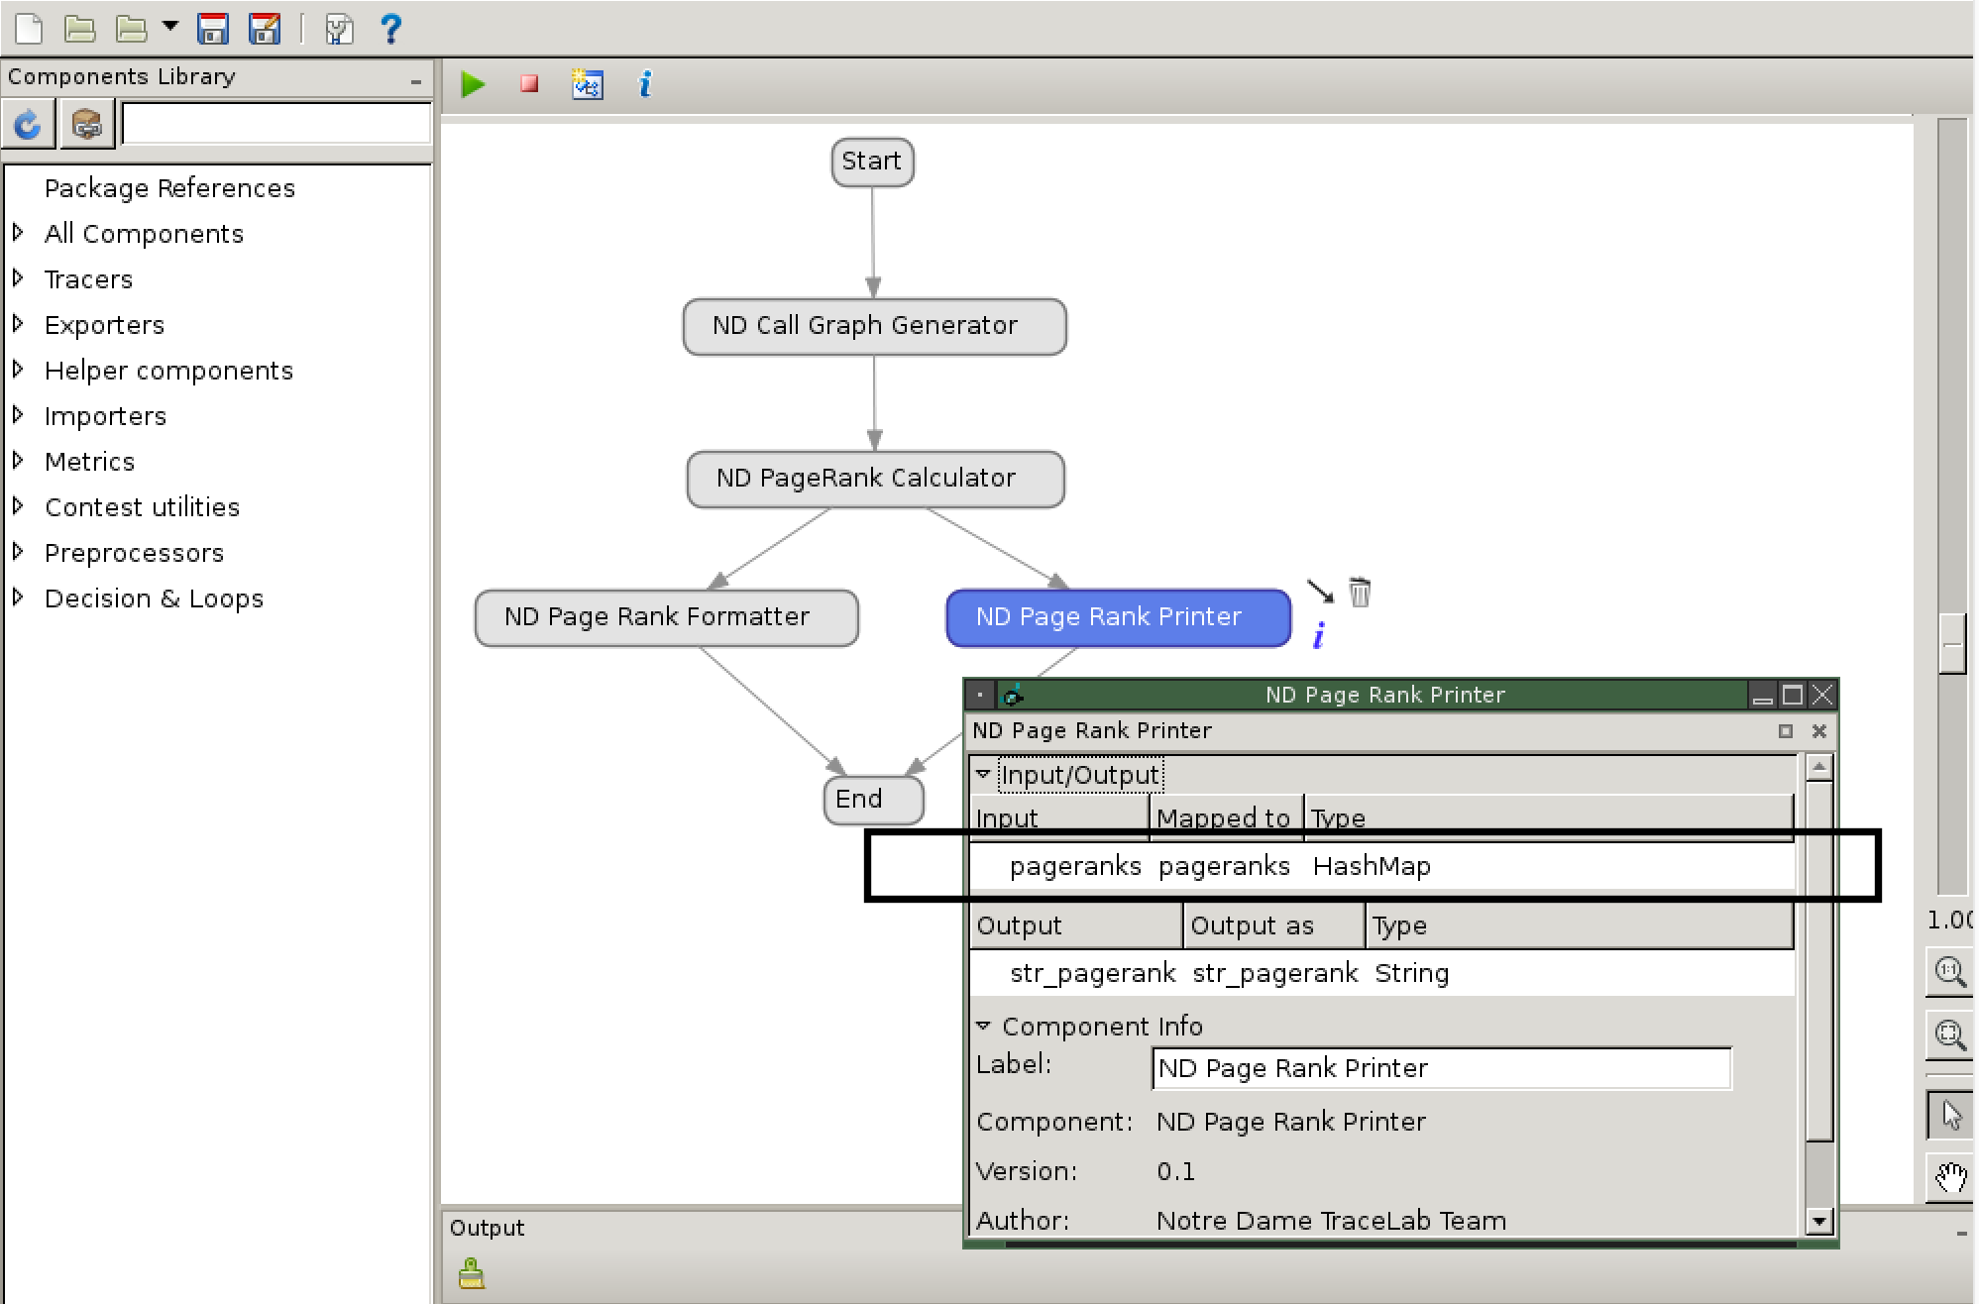Select the HashMap type cell
This screenshot has height=1304, width=1979.
point(1372,867)
